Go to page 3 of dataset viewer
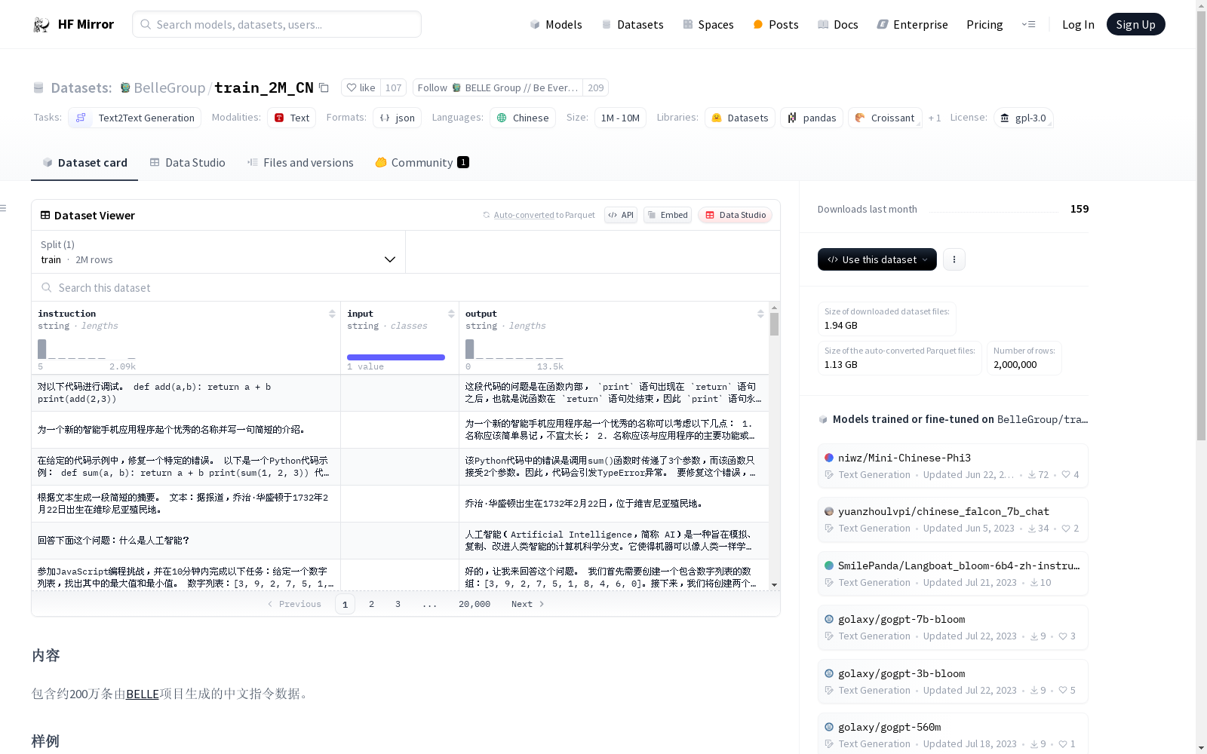Screen dimensions: 1207x754 pos(398,604)
